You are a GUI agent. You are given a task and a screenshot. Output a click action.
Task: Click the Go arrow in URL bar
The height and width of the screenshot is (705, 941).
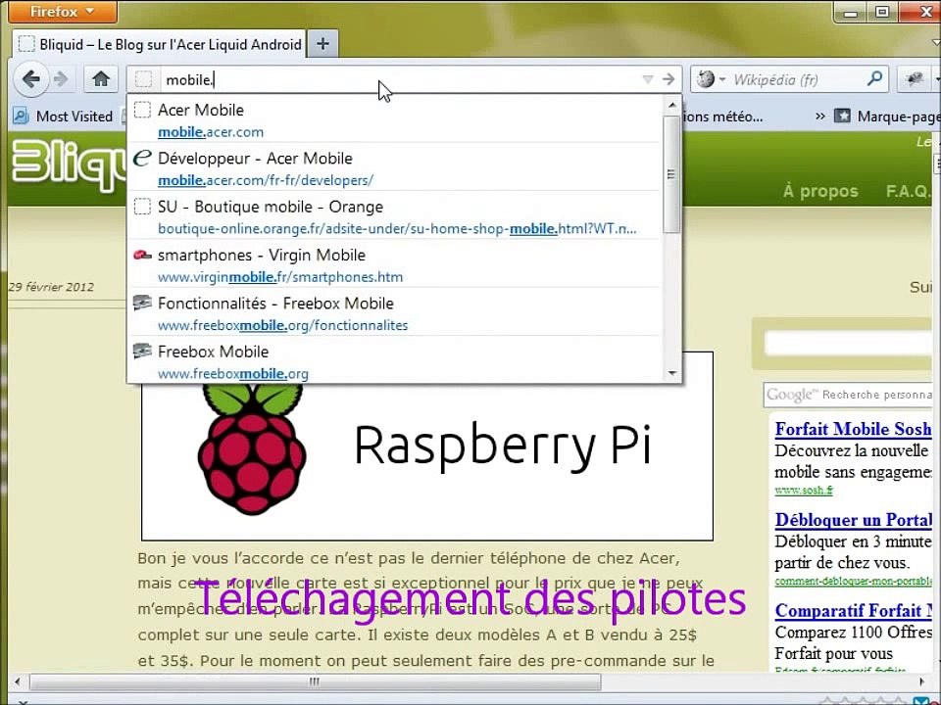(669, 79)
